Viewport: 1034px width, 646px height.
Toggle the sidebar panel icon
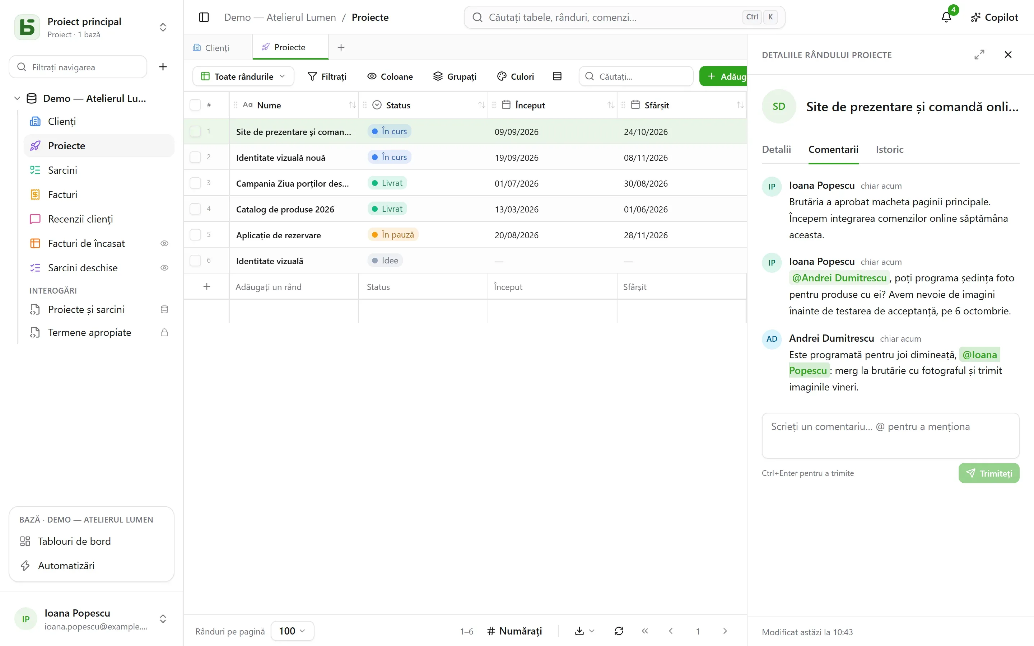point(204,18)
